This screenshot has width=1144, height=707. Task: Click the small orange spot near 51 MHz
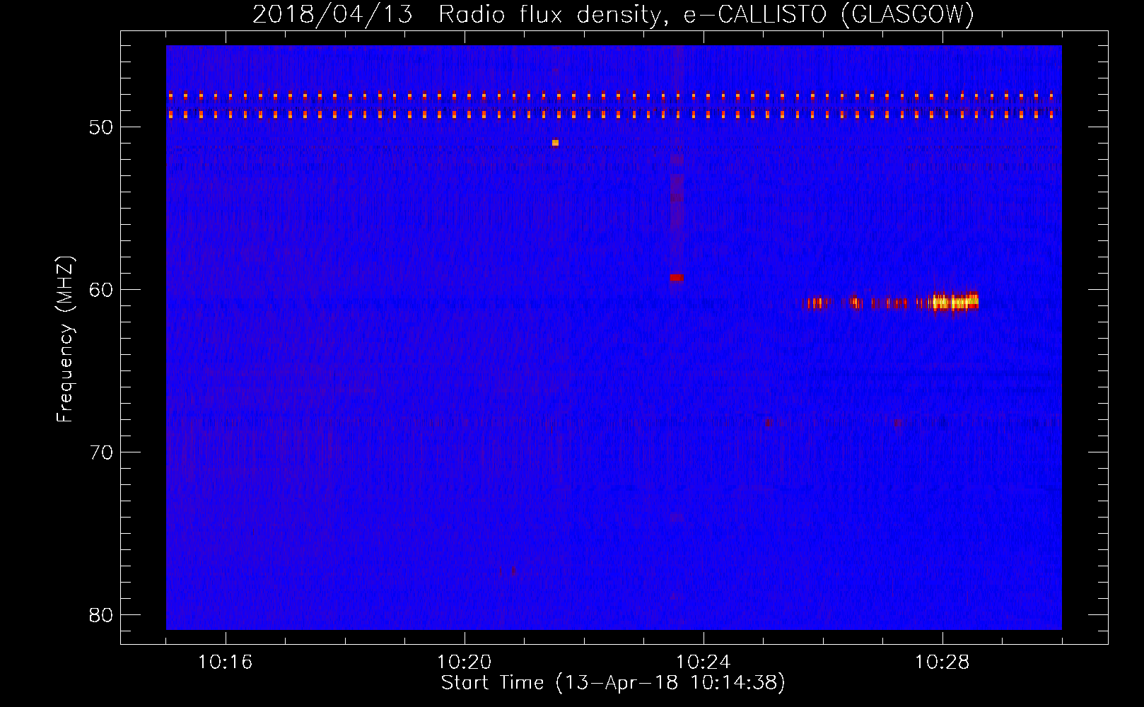pyautogui.click(x=555, y=143)
